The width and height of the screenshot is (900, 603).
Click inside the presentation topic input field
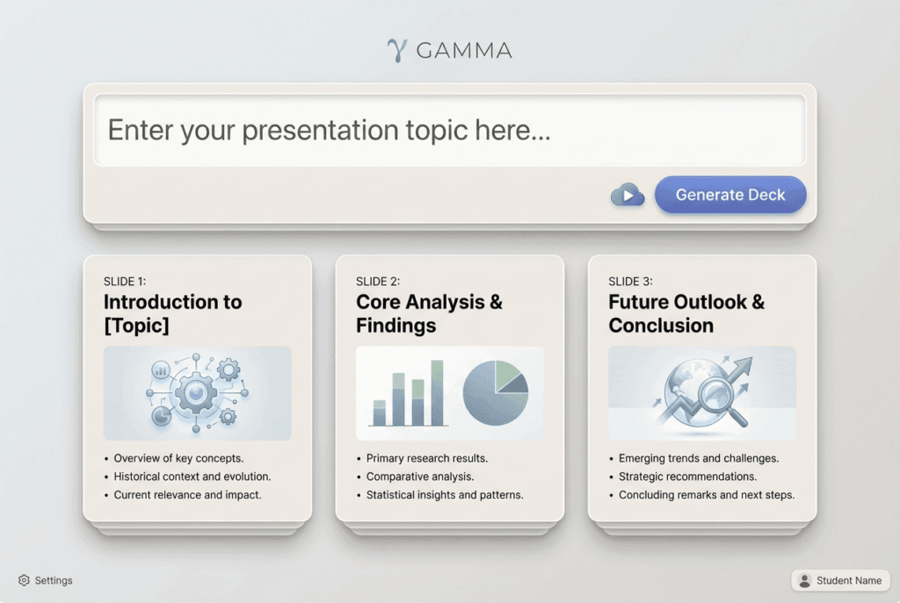450,130
